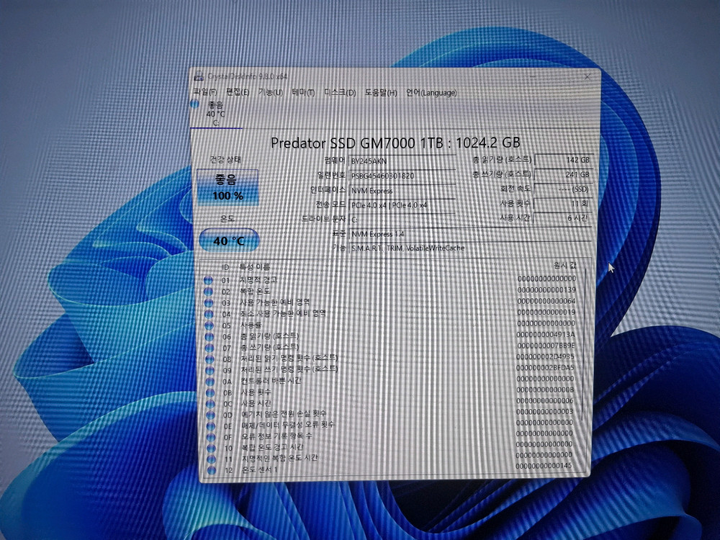Open the 편집(E) edit menu

coord(238,94)
